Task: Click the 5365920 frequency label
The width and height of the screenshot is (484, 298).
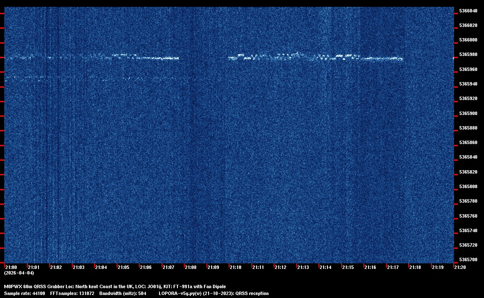Action: coord(468,98)
